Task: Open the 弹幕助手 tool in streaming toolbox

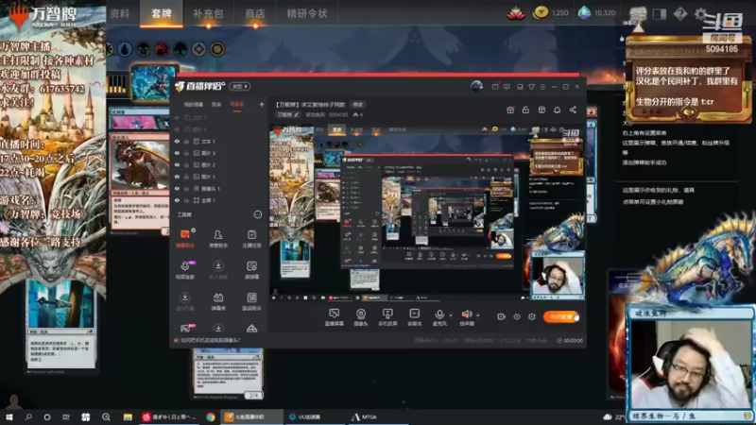Action: pyautogui.click(x=185, y=238)
